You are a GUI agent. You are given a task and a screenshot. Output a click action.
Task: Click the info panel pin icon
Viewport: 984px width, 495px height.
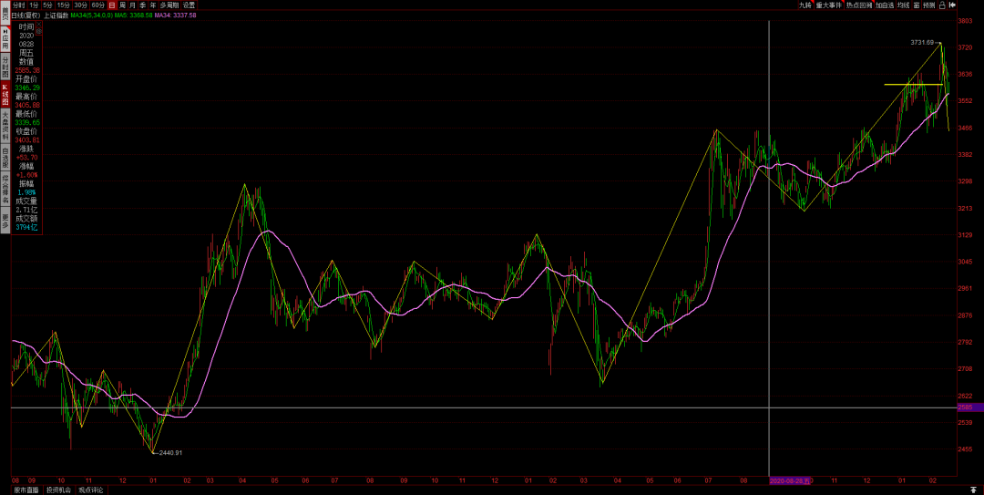click(x=39, y=31)
